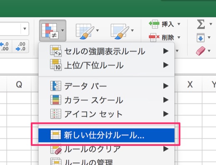Click the 挿入 label
This screenshot has height=165, width=216.
coord(168,24)
